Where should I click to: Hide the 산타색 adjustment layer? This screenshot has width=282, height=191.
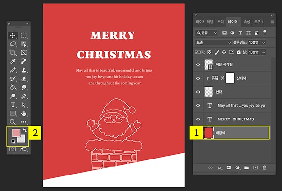pyautogui.click(x=198, y=78)
